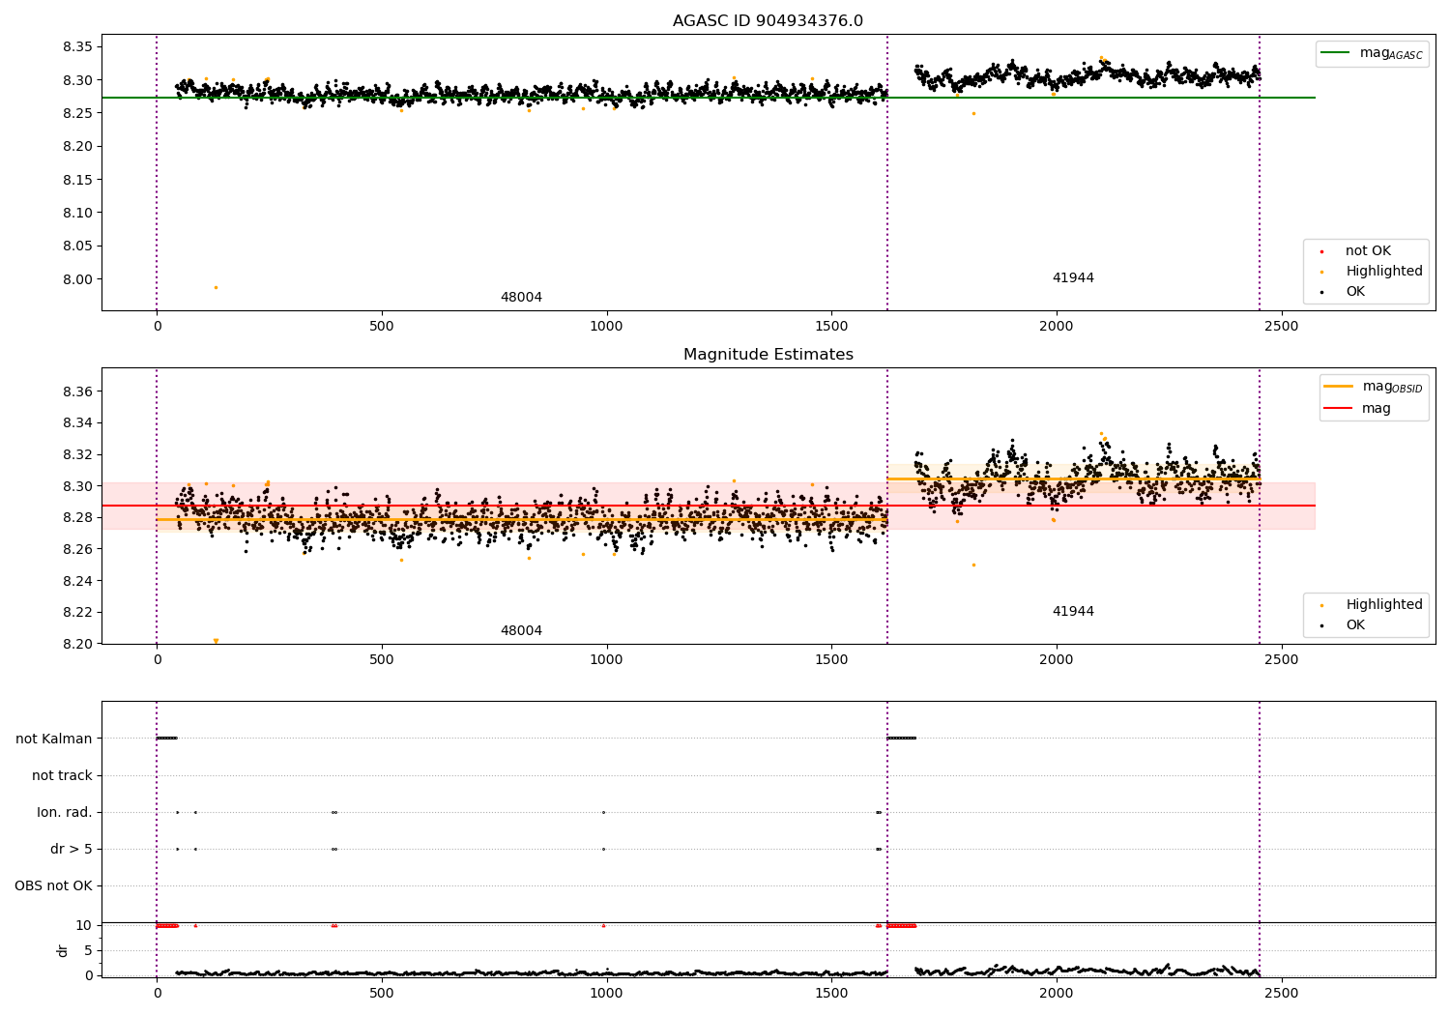Viewport: 1450px width, 1015px height.
Task: Click the 'Ion. rad.' row label
Action: 65,812
